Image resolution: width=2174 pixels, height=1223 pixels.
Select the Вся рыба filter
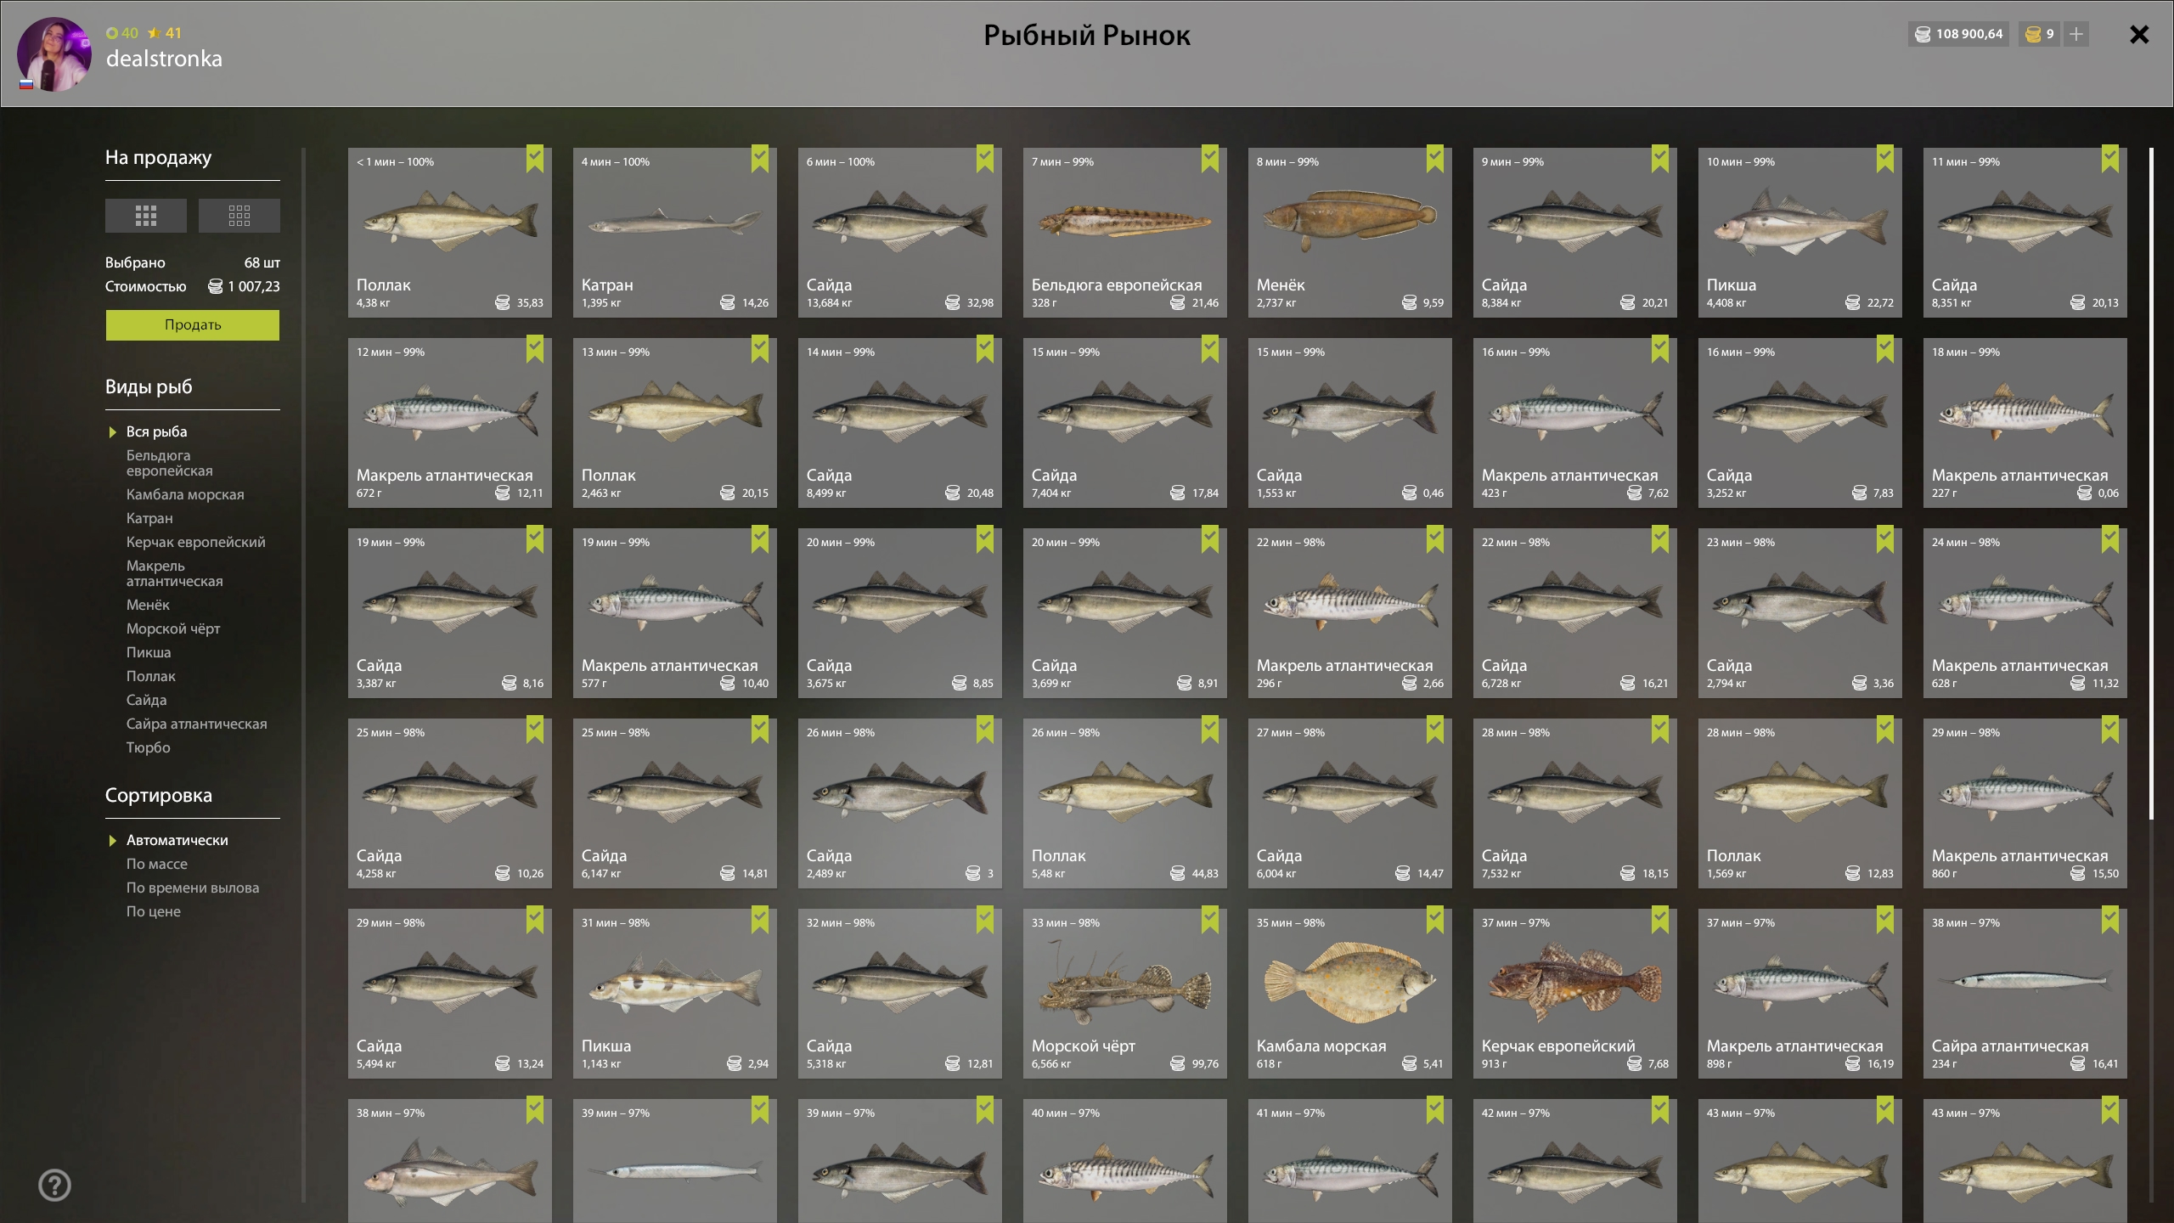pyautogui.click(x=156, y=431)
